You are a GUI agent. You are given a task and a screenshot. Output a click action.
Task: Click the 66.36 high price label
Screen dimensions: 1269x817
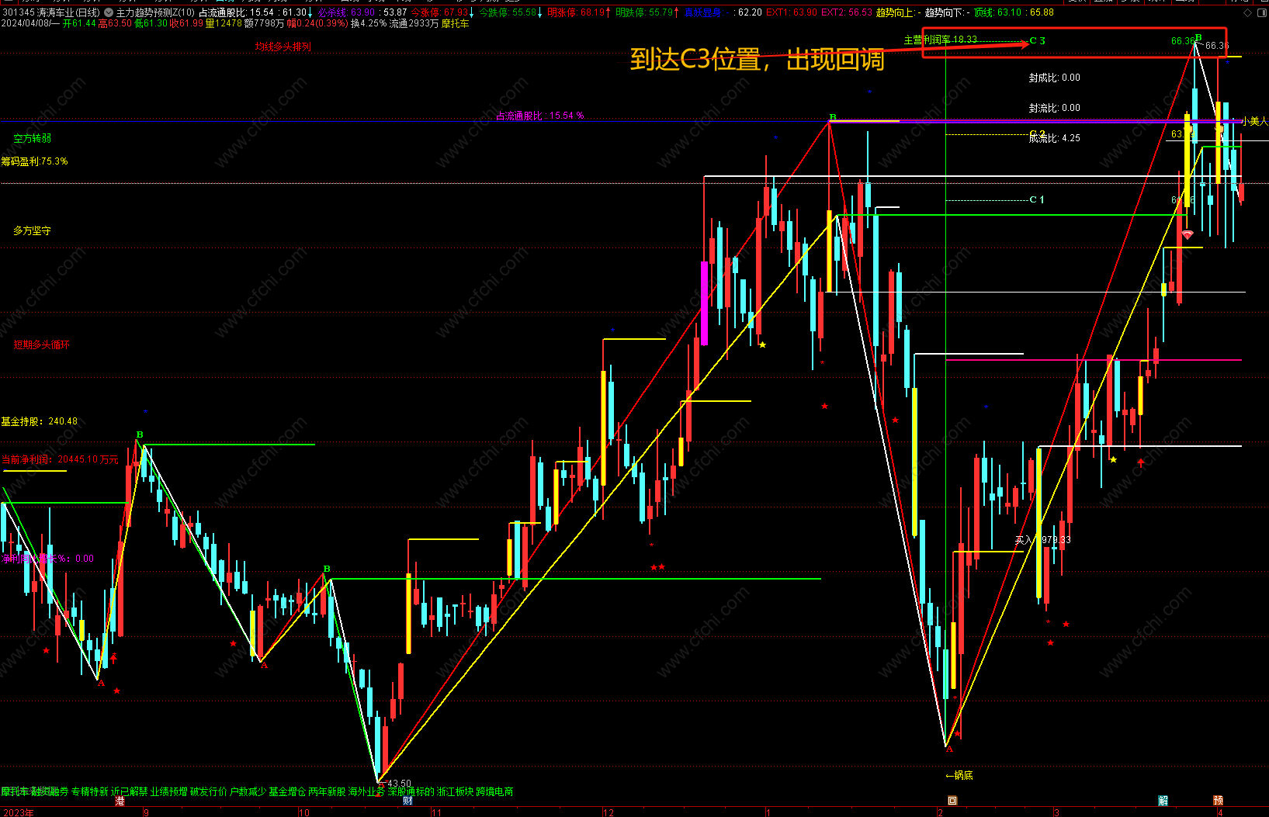pos(1217,46)
